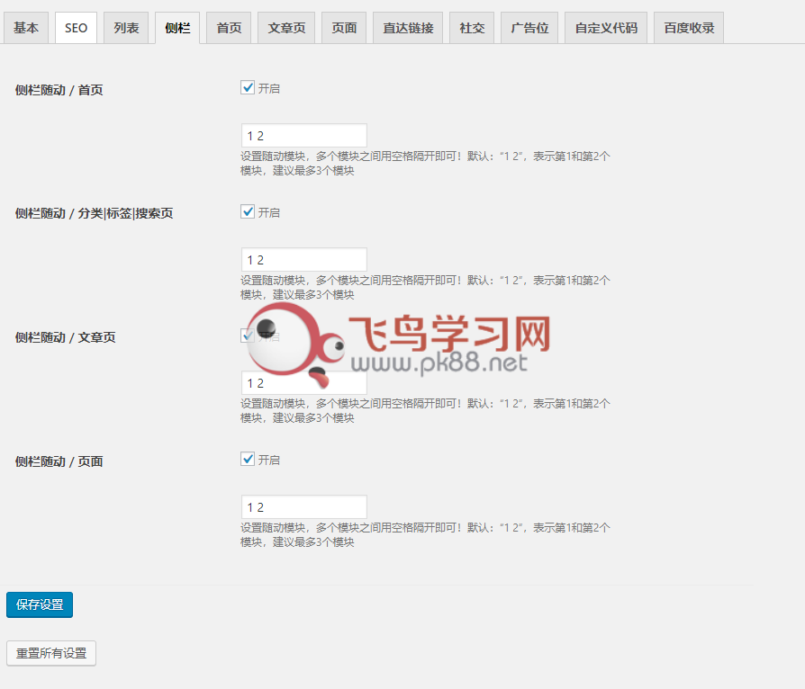Open the 社交 tab
Screen dimensions: 805x689
tap(472, 28)
